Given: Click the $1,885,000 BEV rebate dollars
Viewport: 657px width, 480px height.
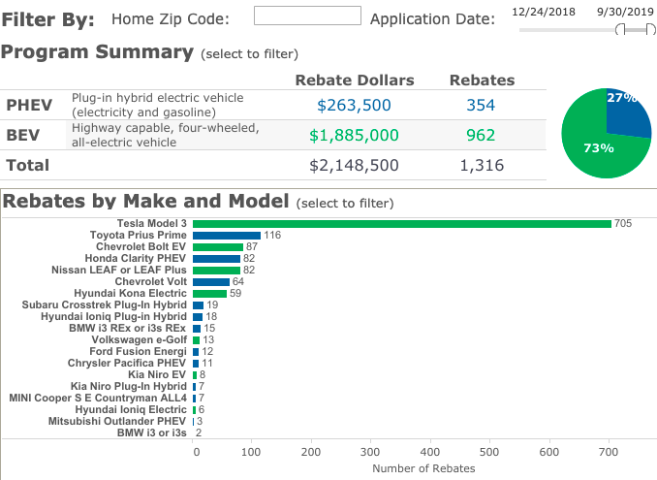Looking at the screenshot, I should click(354, 135).
